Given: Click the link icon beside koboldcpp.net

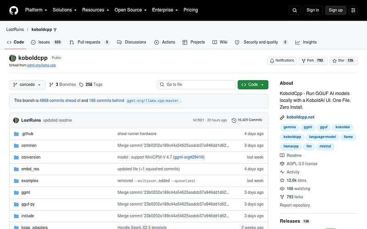Looking at the screenshot, I should click(x=282, y=117).
